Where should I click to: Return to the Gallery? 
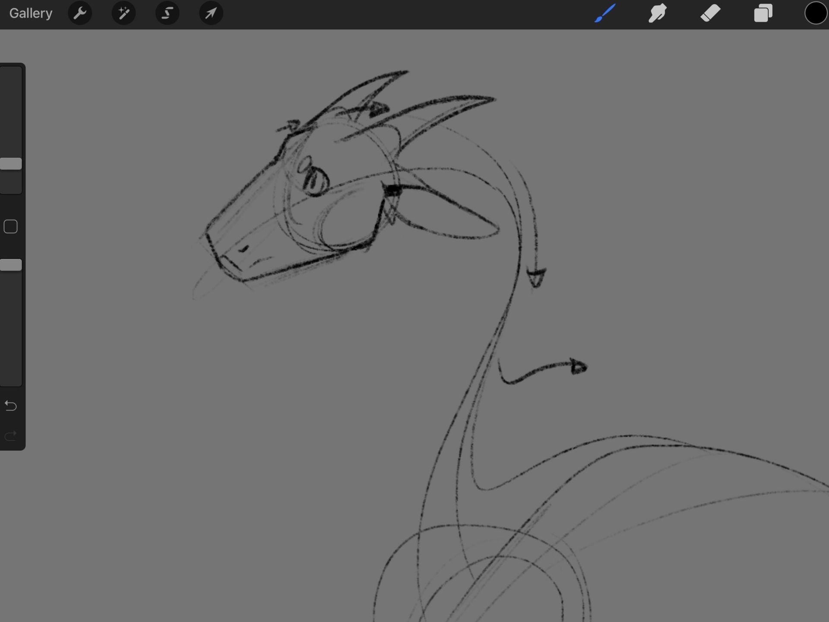[x=31, y=13]
